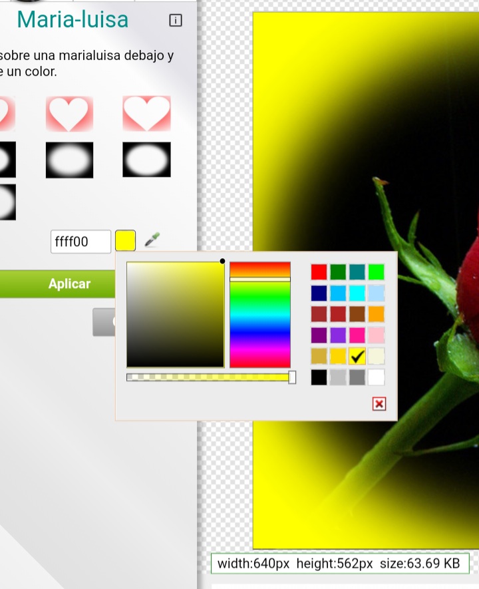Click the eyedropper color picker icon
The image size is (479, 589).
(x=152, y=240)
